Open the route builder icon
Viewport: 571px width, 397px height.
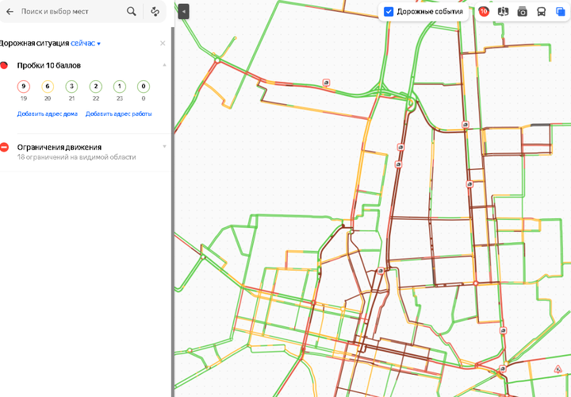tap(155, 12)
